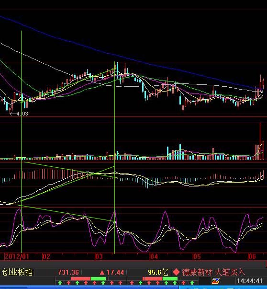Select the 03 month marker on time axis
The height and width of the screenshot is (289, 267).
pos(99,256)
